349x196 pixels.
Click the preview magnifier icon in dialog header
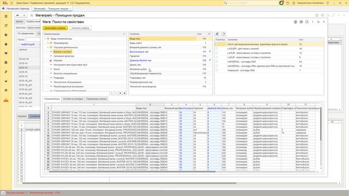click(307, 22)
